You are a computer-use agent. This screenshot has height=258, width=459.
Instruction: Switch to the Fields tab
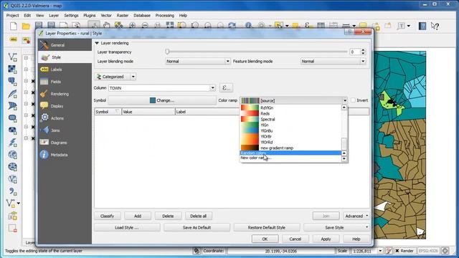65,82
